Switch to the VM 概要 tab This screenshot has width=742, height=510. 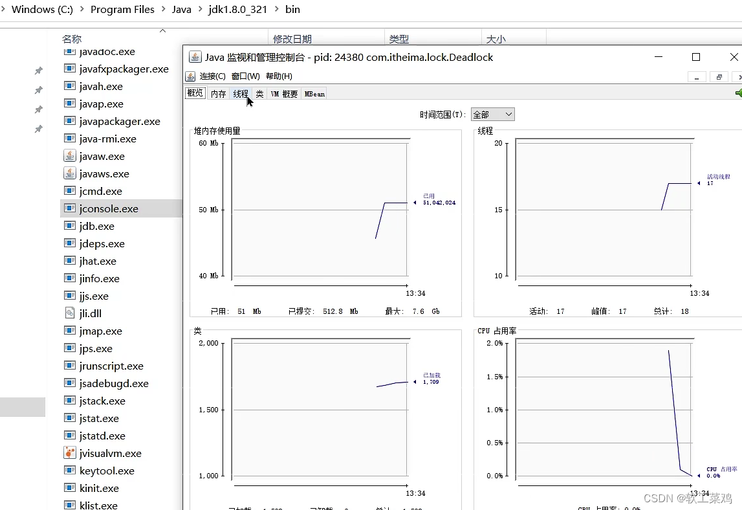[x=284, y=94]
